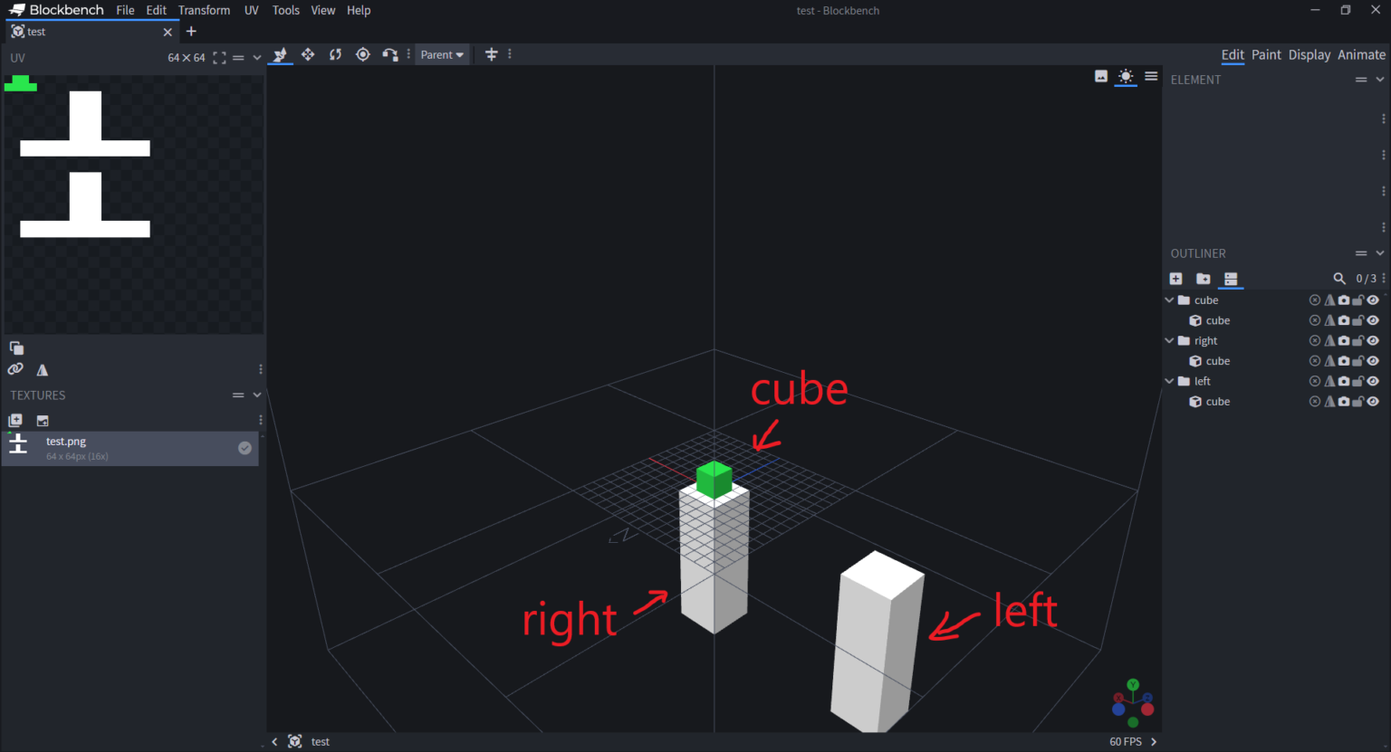Click the green cube in the viewport
Screen dimensions: 1391x752
714,478
